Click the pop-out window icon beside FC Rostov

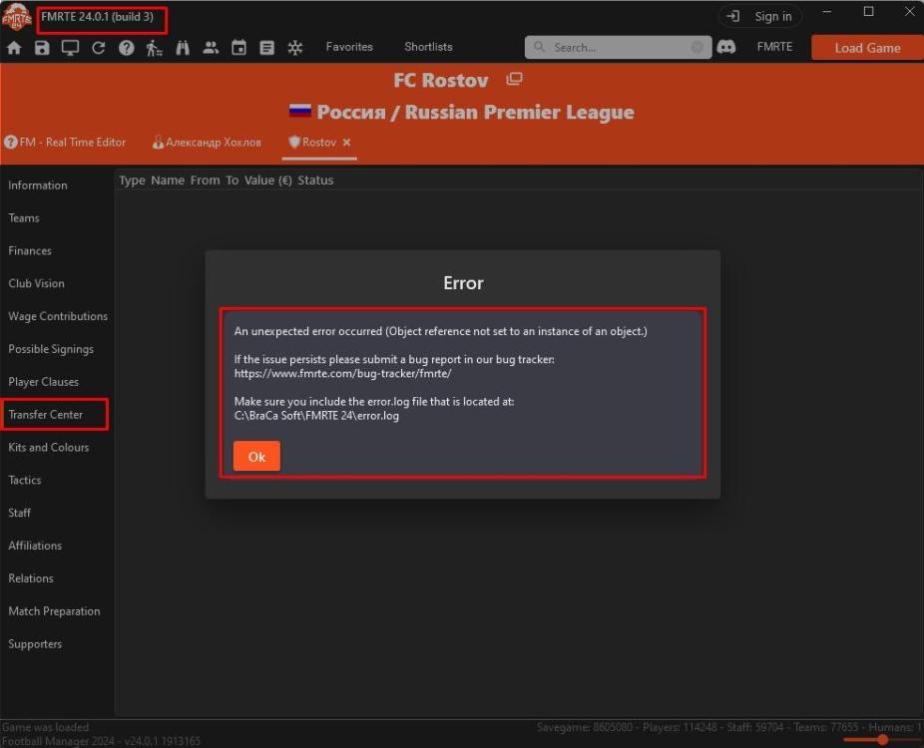(x=514, y=79)
